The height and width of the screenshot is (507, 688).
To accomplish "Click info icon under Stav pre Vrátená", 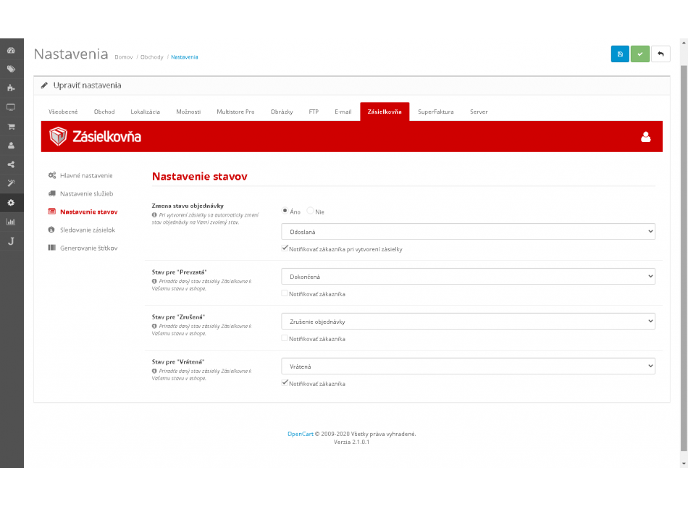I will pyautogui.click(x=154, y=371).
